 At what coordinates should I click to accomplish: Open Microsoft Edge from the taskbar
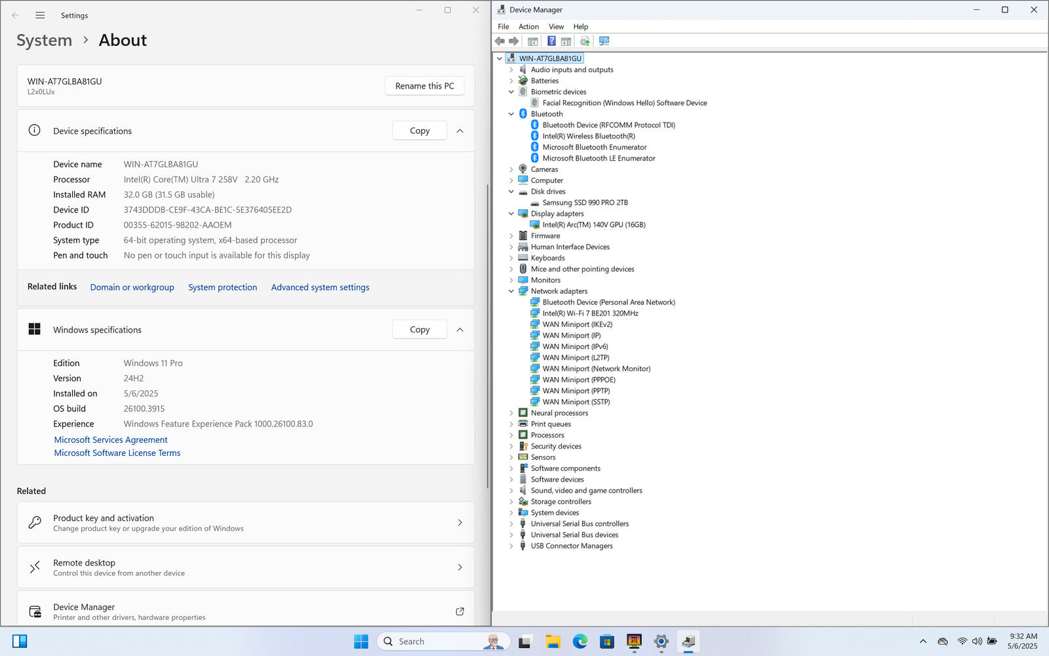tap(580, 642)
